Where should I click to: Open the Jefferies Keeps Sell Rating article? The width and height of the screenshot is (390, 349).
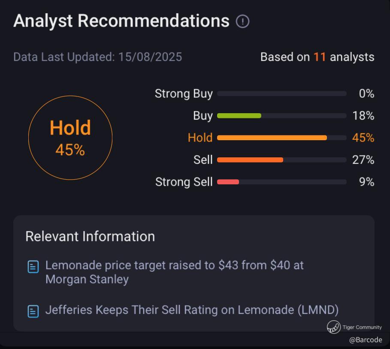click(192, 310)
